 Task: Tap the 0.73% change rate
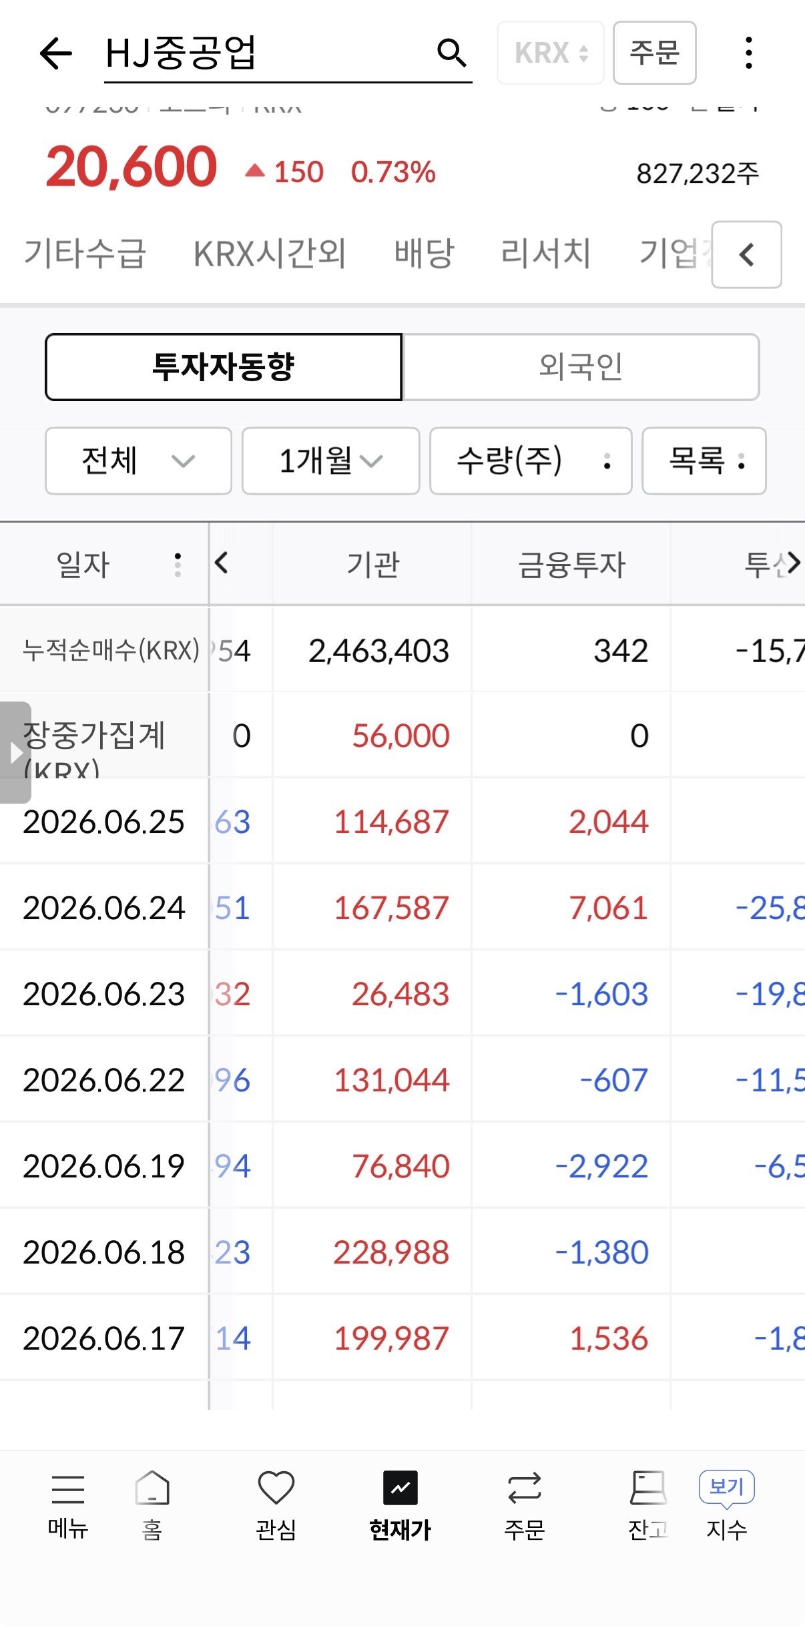coord(393,172)
